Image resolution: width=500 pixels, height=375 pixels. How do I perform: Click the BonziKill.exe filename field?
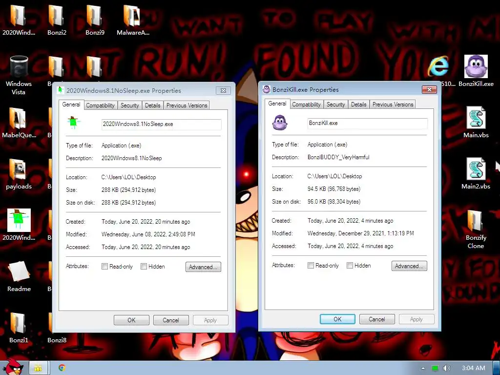(x=367, y=124)
